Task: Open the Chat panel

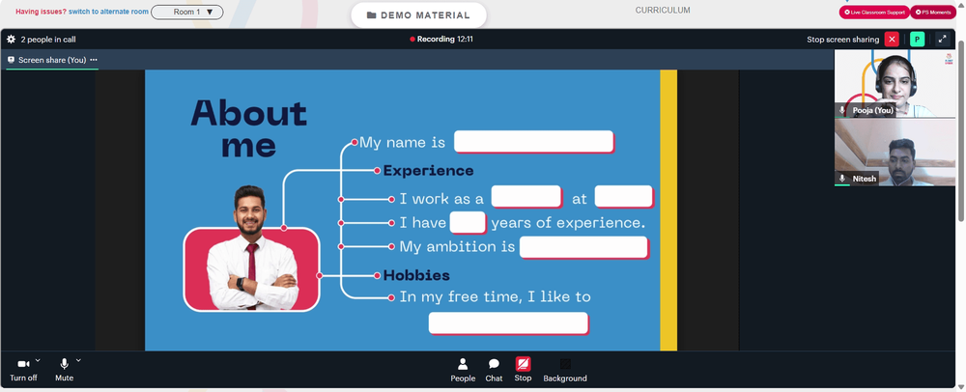Action: point(494,370)
